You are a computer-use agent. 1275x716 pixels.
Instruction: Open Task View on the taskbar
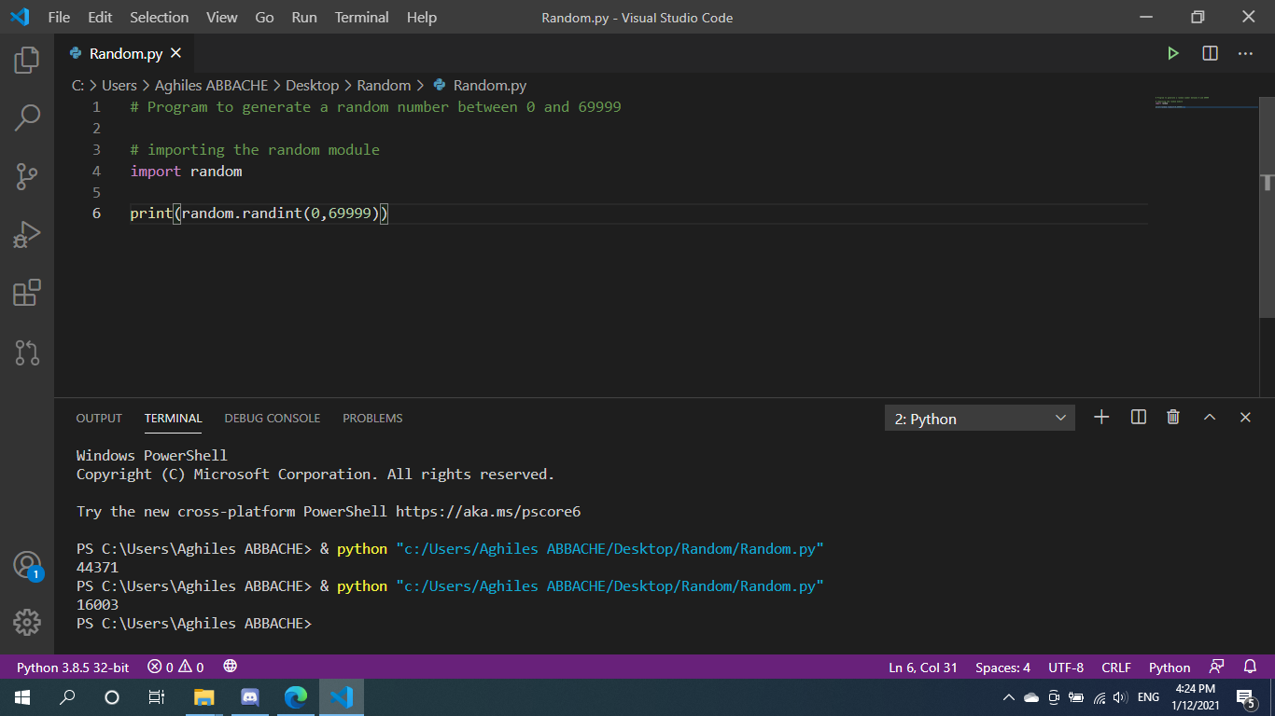coord(157,697)
